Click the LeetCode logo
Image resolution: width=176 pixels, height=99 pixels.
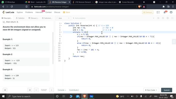coord(9,12)
